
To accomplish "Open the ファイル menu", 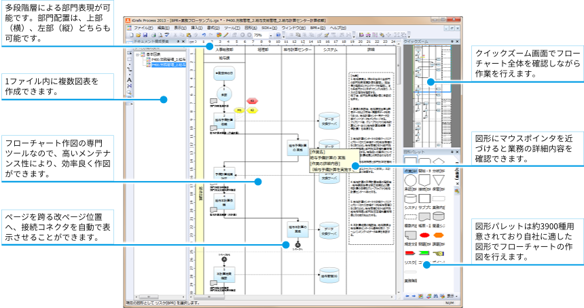I will (143, 28).
